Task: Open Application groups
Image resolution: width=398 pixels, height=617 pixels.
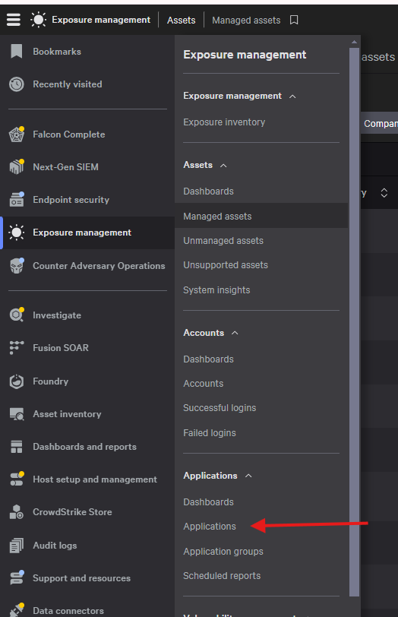Action: [x=223, y=552]
